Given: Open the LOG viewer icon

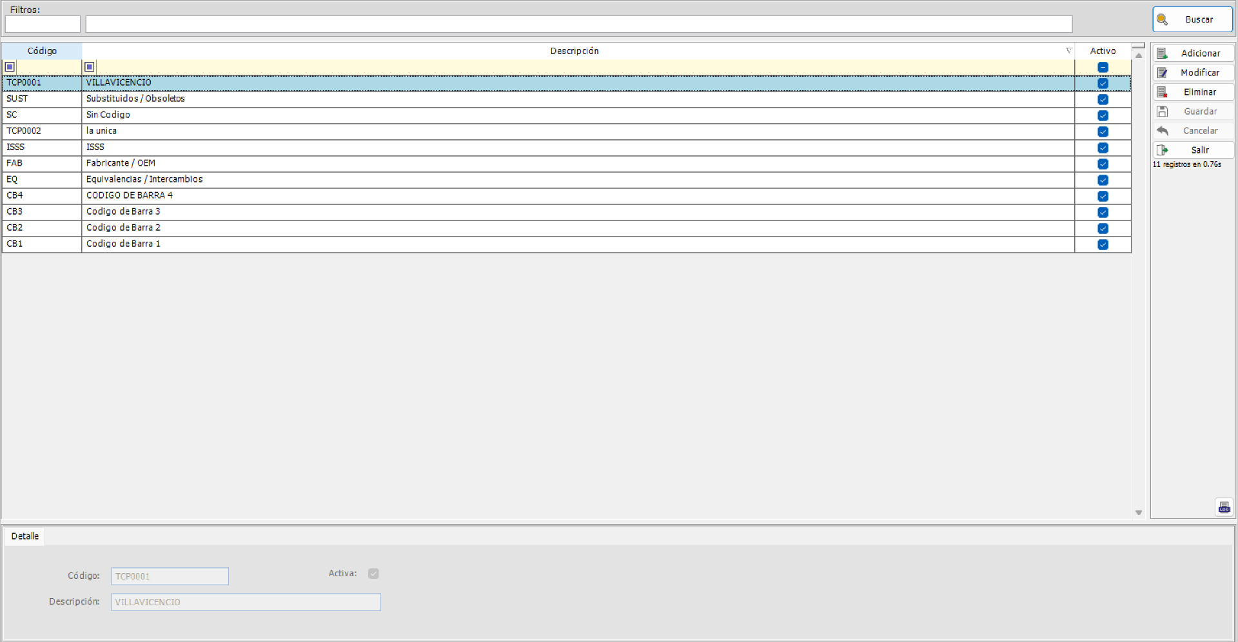Looking at the screenshot, I should [x=1224, y=507].
